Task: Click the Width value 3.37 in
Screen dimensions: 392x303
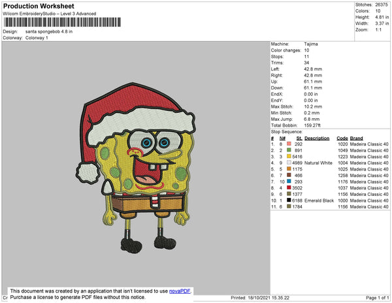Action: coord(382,24)
